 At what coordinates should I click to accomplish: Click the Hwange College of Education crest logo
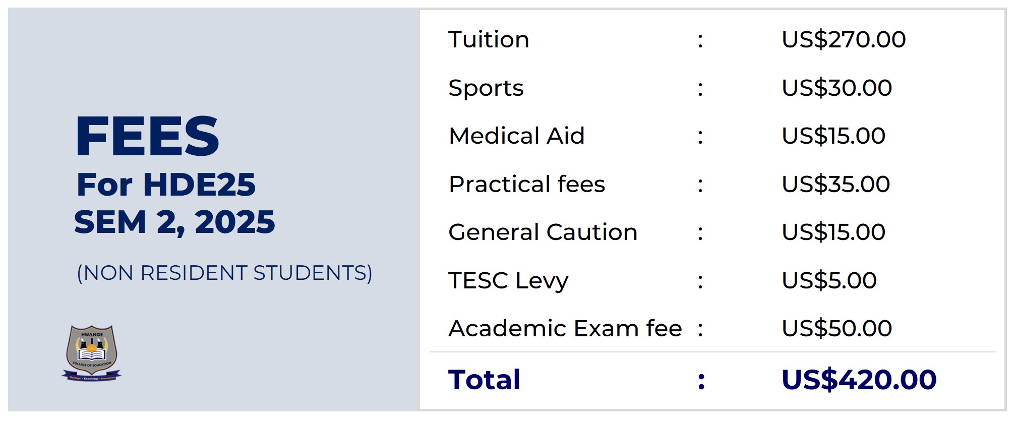(x=91, y=353)
